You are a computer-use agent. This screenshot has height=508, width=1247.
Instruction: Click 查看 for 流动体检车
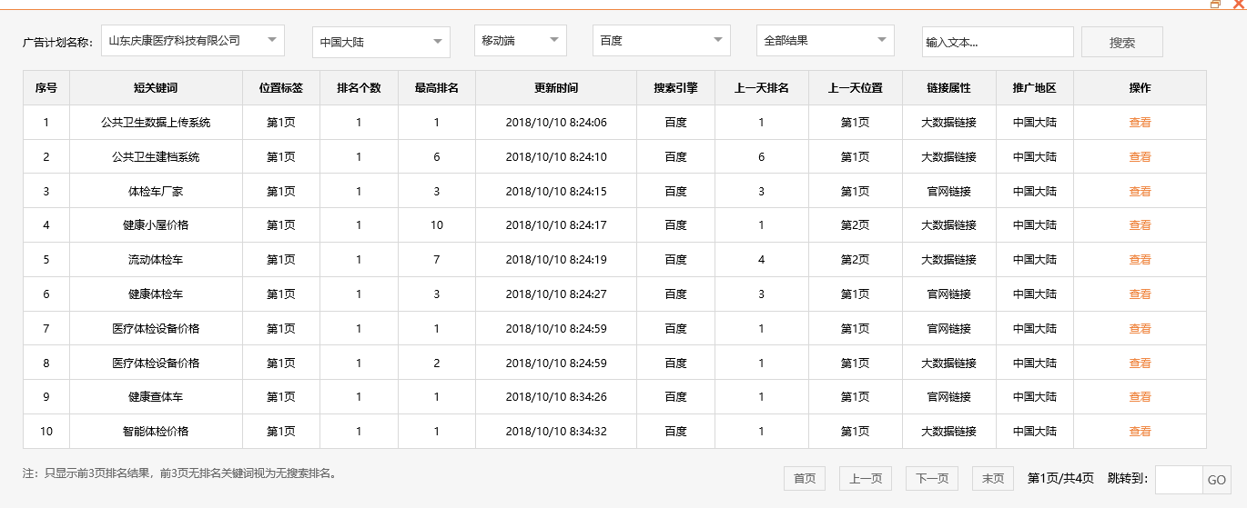[1140, 260]
